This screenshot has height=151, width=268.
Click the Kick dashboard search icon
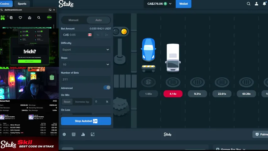coord(39,18)
